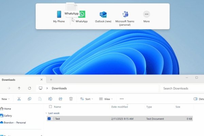Open Brandon - Personal OneDrive
Image resolution: width=204 pixels, height=136 pixels.
tap(13, 122)
